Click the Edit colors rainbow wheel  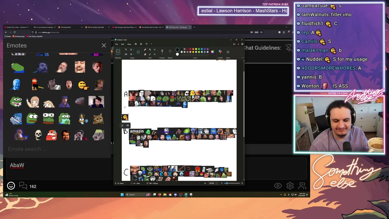[212, 52]
